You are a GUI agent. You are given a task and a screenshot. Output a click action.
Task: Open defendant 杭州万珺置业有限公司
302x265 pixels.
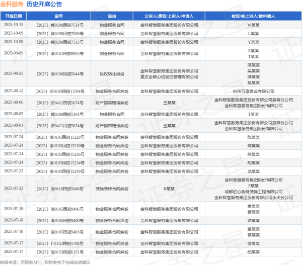tap(254, 91)
